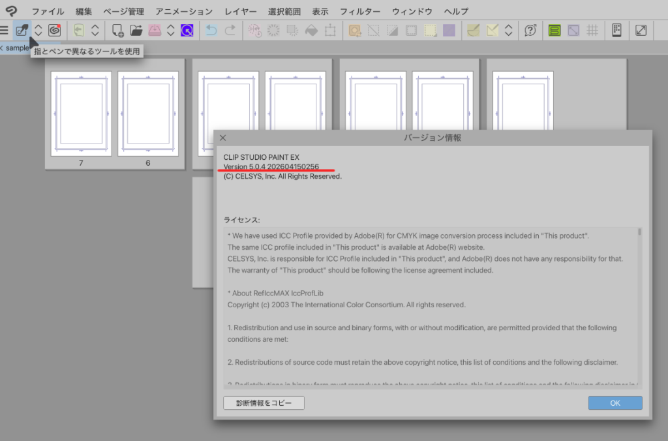
Task: Click the text CLIP STUDIO PAINT EX
Action: tap(261, 157)
